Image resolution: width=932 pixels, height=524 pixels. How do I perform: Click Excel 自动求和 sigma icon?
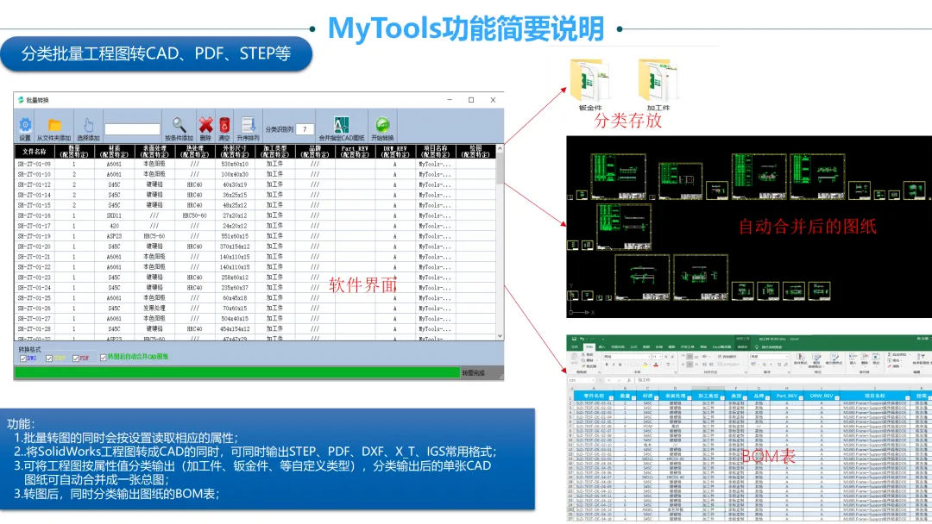[889, 354]
